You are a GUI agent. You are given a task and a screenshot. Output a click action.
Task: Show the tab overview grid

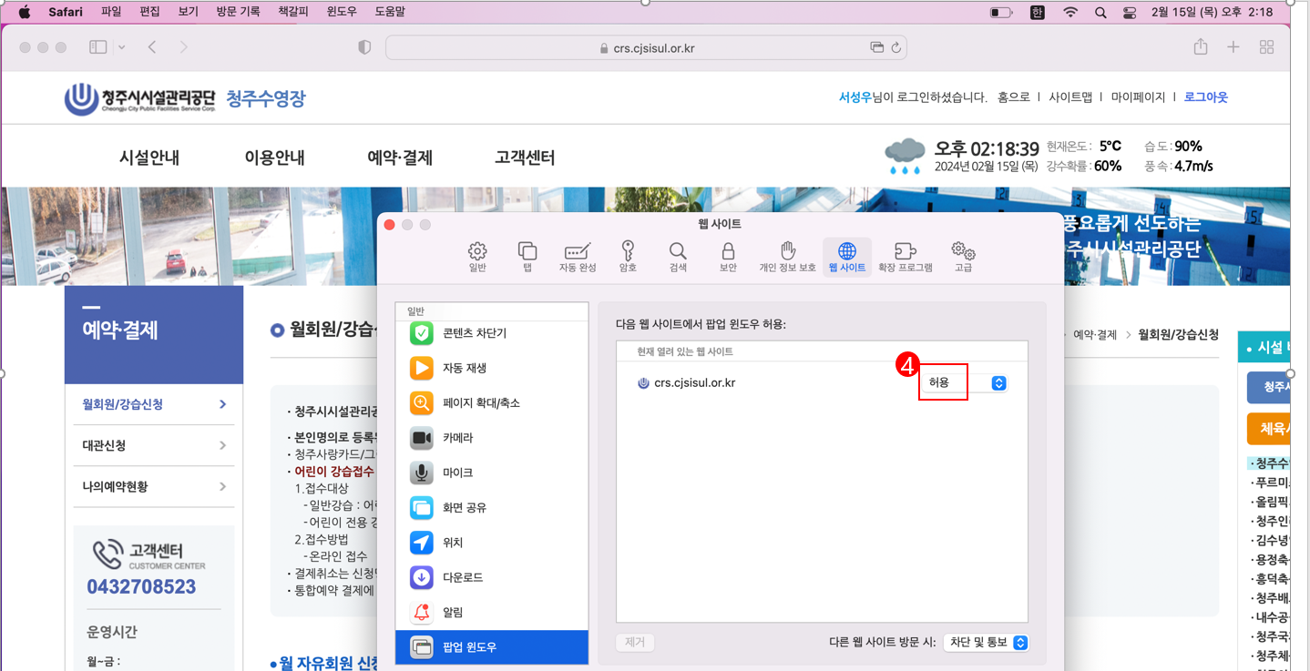[x=1266, y=47]
